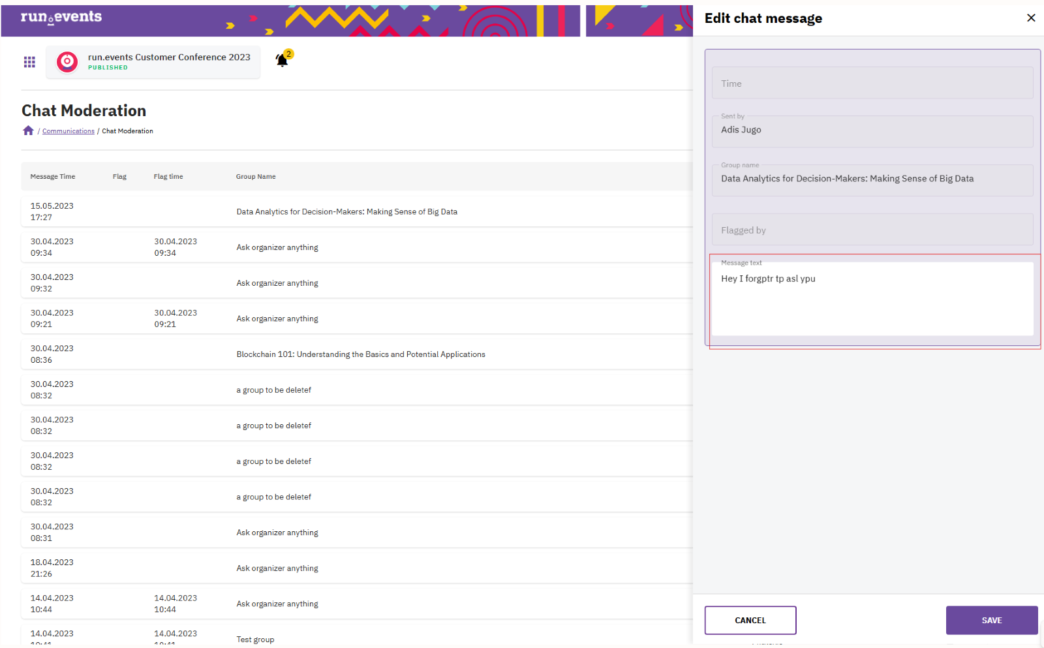The image size is (1044, 648).
Task: Click the Chat Moderation breadcrumb text
Action: [x=128, y=131]
